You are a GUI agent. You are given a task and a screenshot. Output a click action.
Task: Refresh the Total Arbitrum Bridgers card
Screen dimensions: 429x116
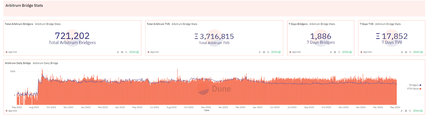126,52
